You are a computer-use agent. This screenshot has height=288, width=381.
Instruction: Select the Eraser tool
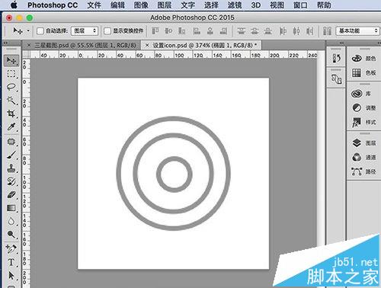tap(11, 195)
